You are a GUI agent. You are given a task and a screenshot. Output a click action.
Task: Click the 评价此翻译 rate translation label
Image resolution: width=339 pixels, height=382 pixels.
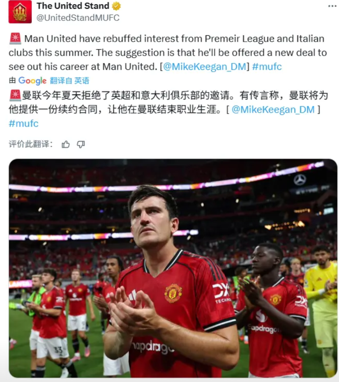(x=31, y=144)
